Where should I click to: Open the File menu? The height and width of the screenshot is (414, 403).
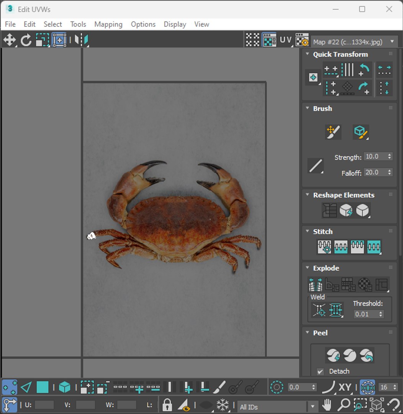tap(10, 24)
